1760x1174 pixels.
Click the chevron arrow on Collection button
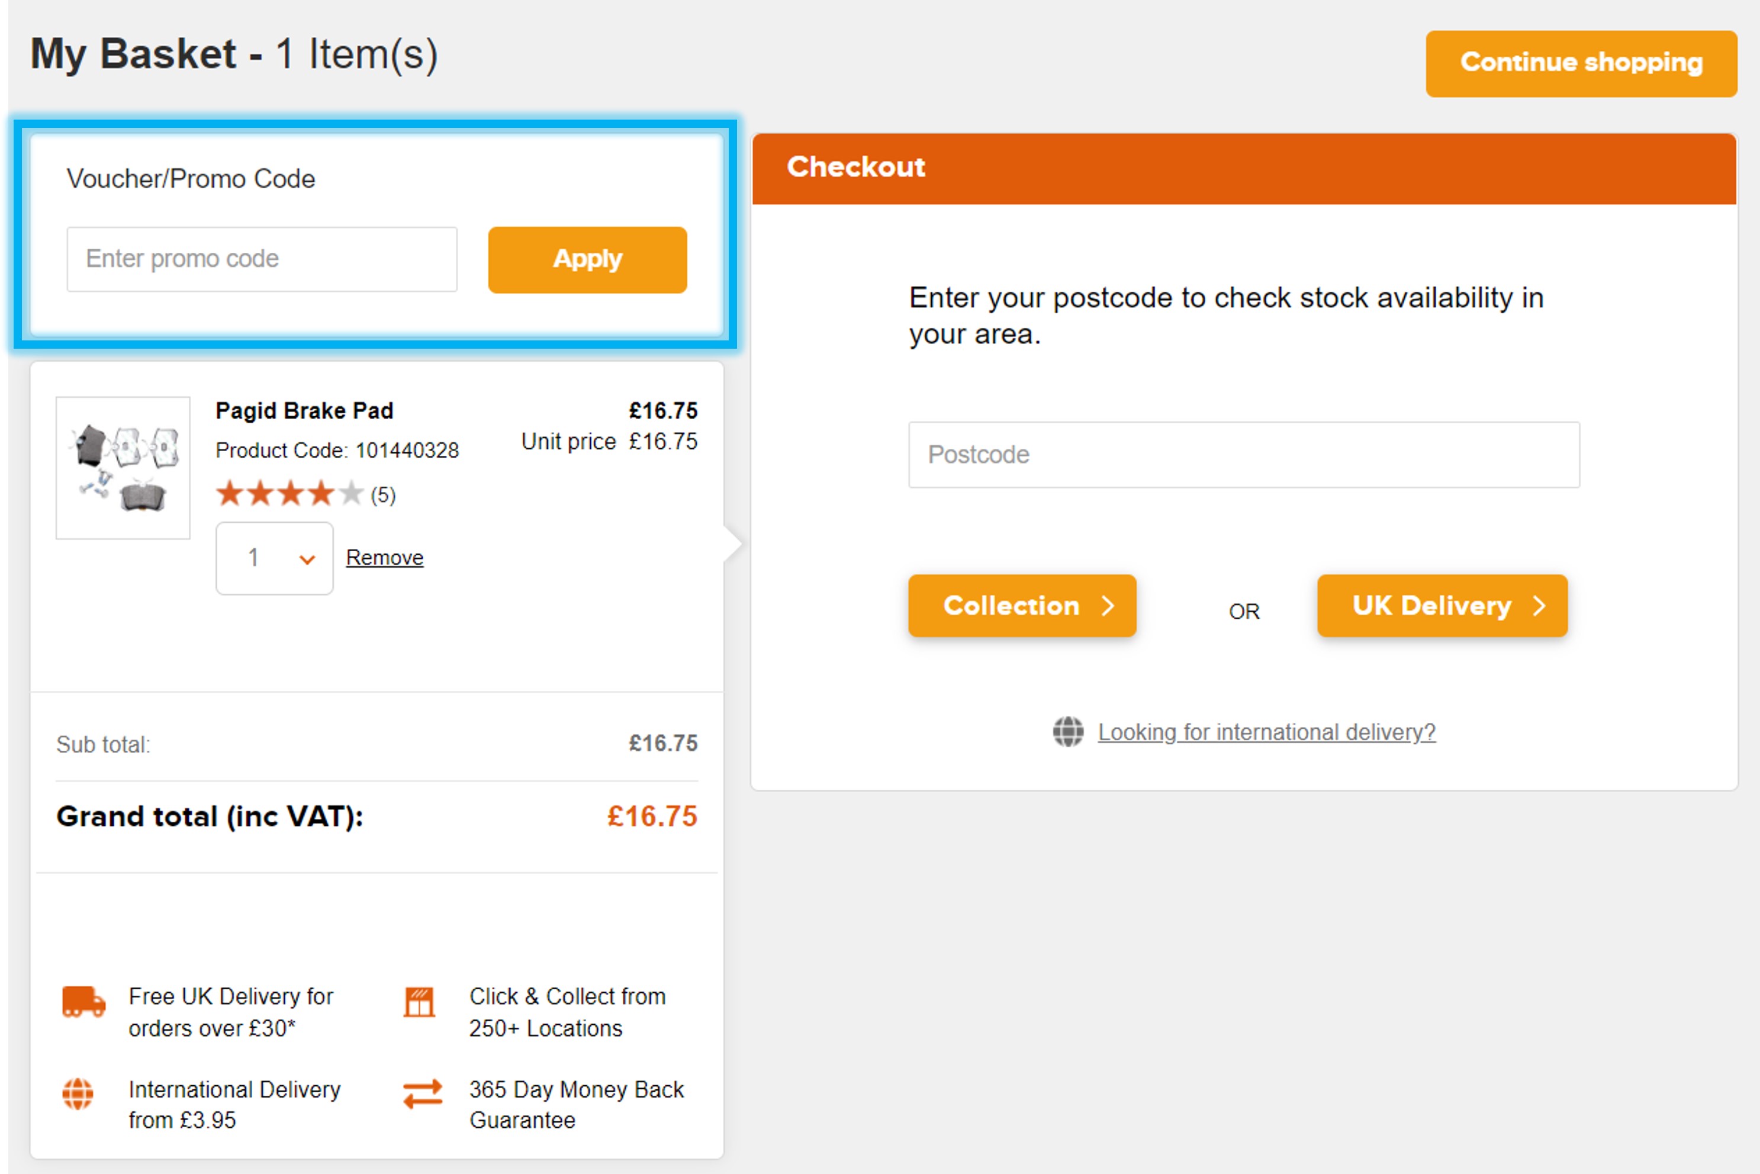tap(1108, 606)
